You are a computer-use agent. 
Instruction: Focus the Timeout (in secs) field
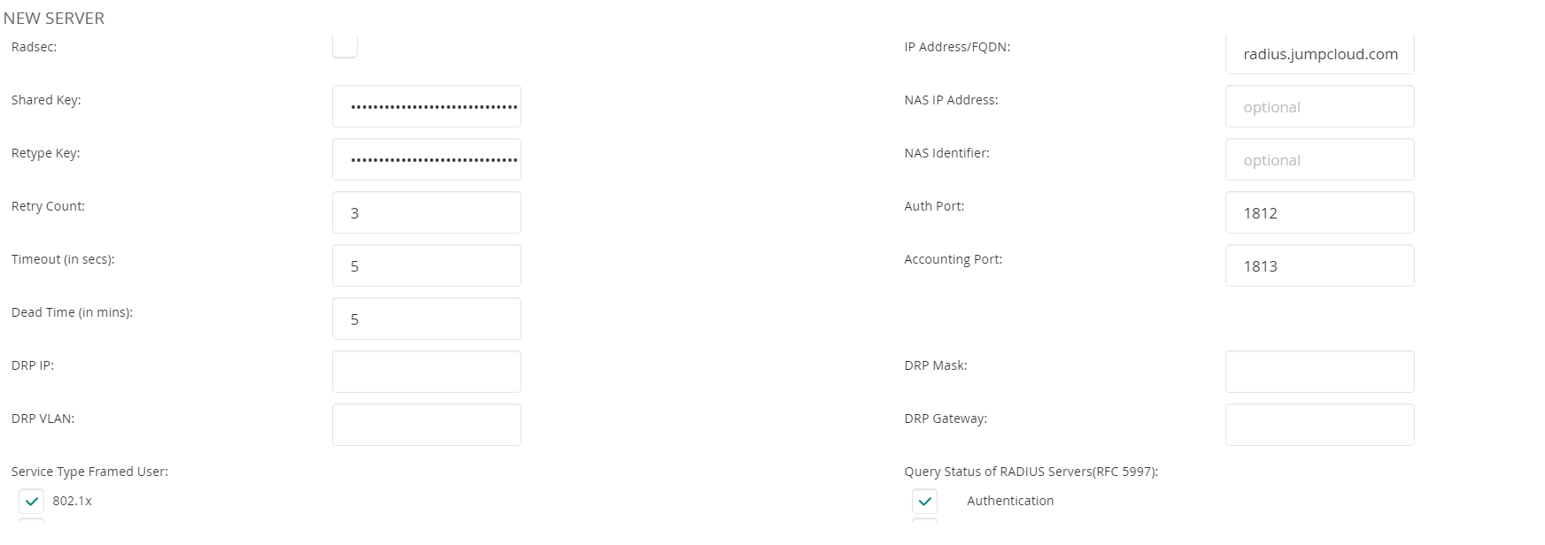pos(427,265)
